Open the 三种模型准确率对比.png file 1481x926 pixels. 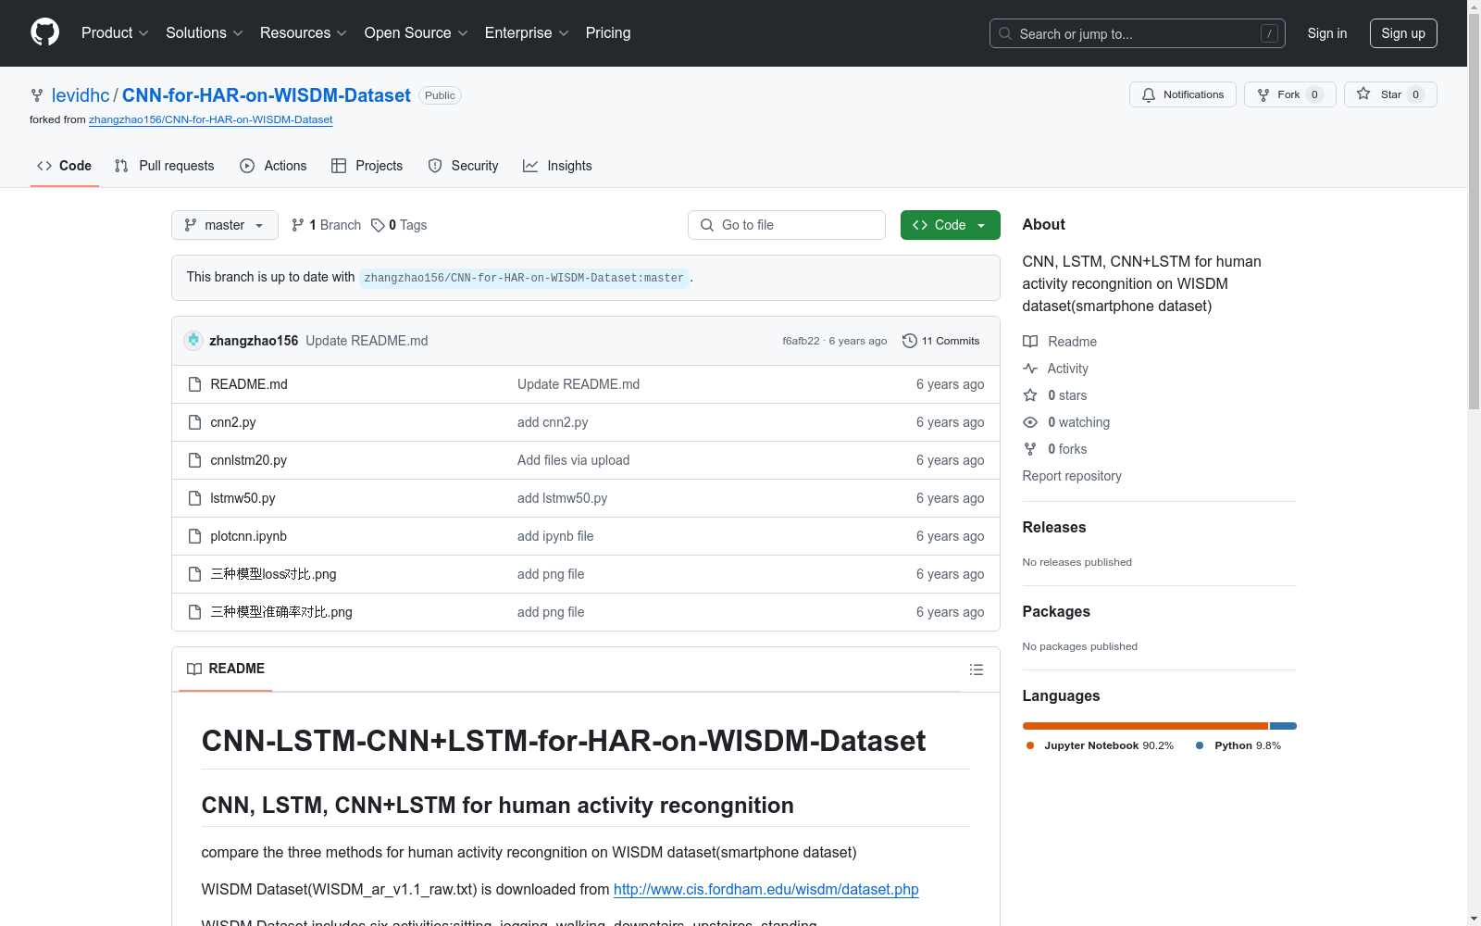[281, 612]
